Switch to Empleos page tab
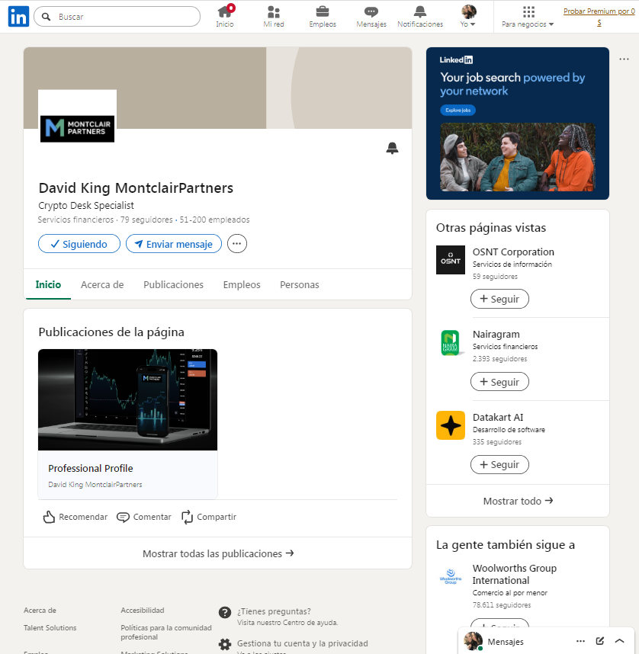 (242, 285)
